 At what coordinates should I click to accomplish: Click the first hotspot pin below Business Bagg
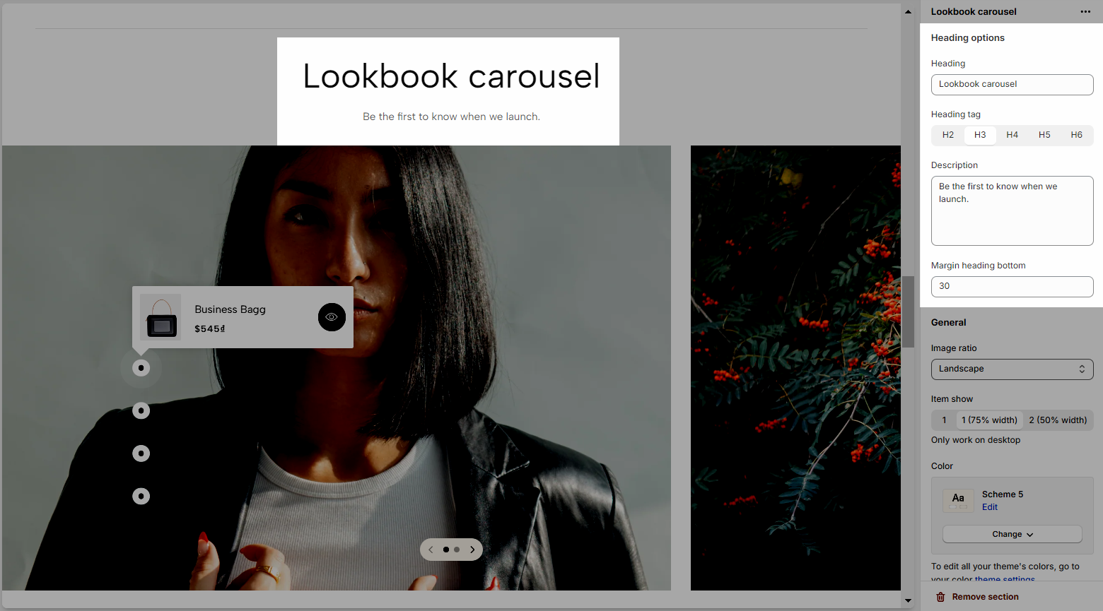(x=141, y=368)
